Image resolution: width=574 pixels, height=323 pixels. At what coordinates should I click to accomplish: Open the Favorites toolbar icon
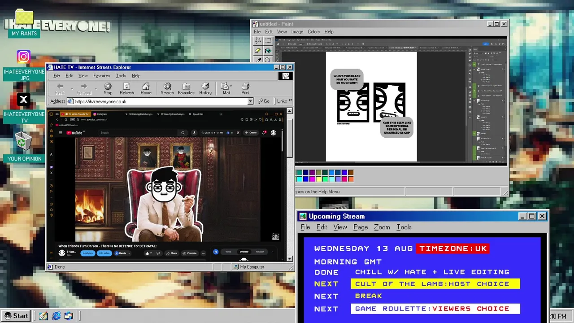click(x=186, y=89)
